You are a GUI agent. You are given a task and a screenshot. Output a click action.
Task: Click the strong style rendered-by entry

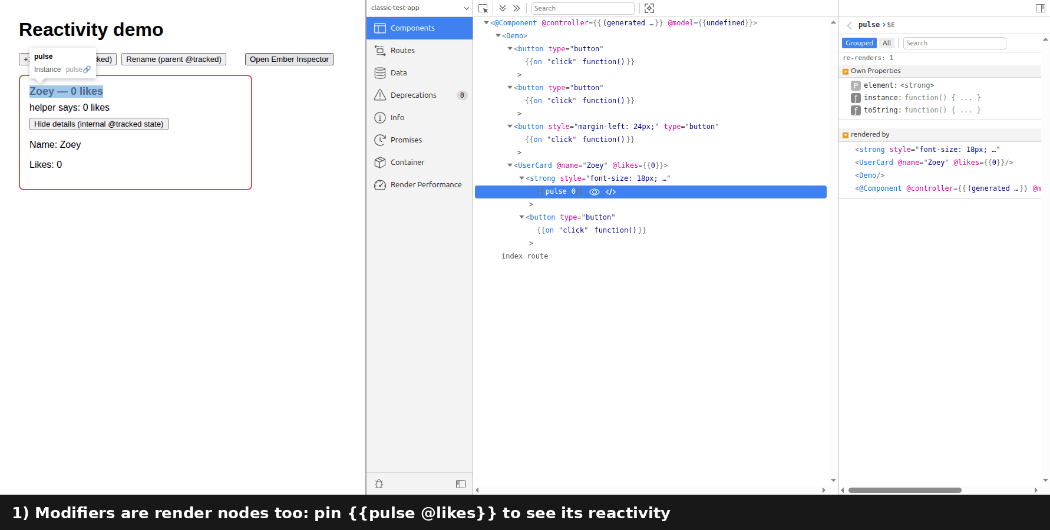(x=927, y=150)
